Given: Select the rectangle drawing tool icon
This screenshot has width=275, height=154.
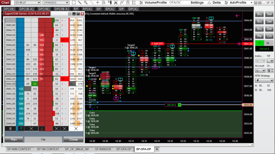Looking at the screenshot, I should (x=74, y=2).
